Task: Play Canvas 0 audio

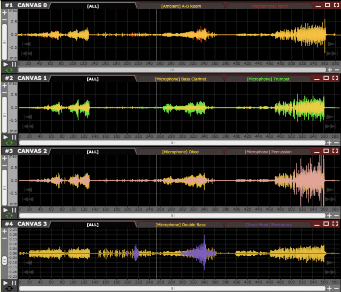Action: point(5,64)
